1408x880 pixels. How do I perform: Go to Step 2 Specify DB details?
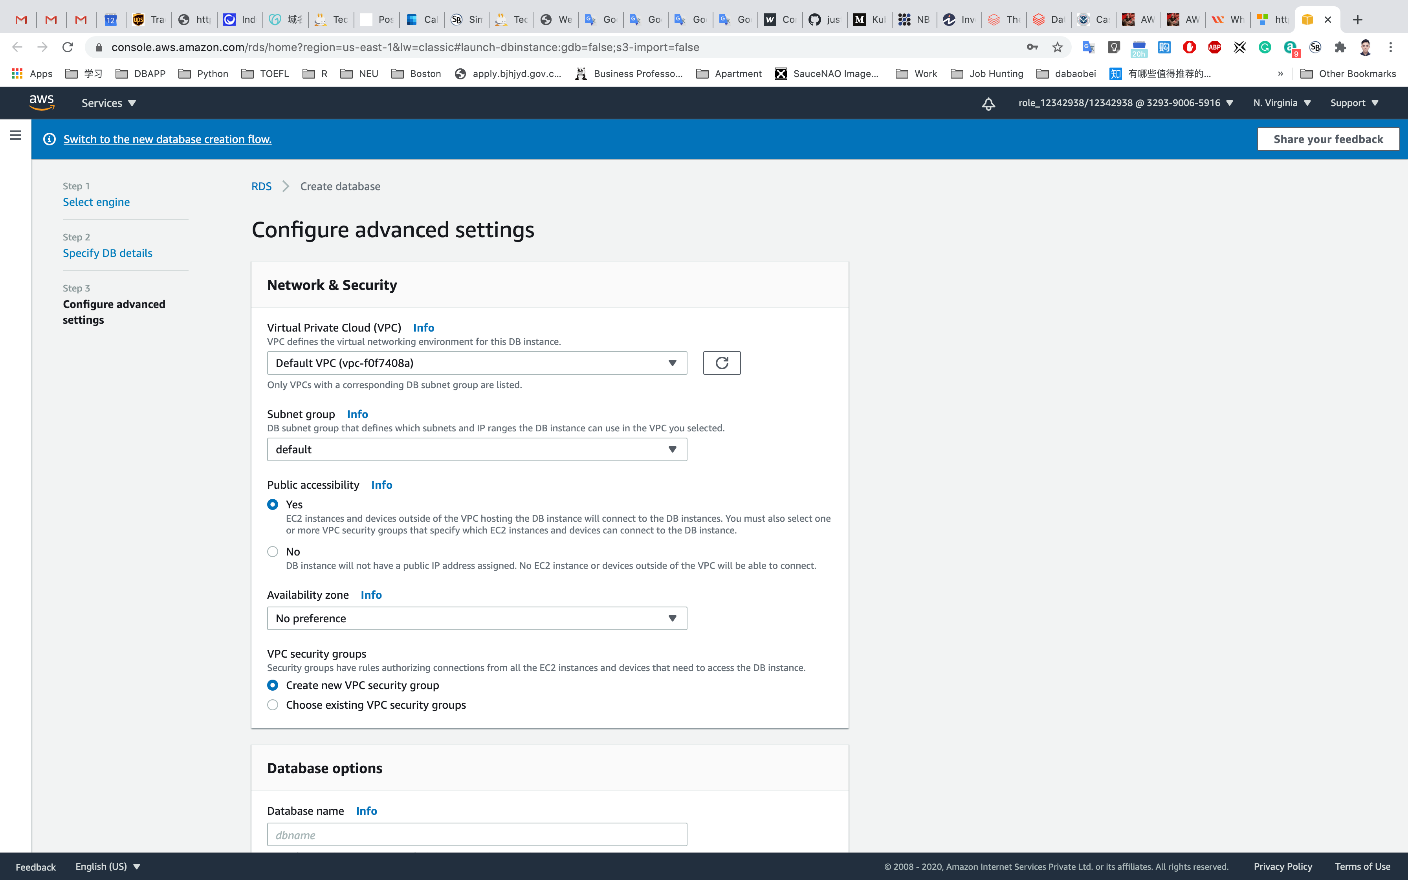[108, 253]
